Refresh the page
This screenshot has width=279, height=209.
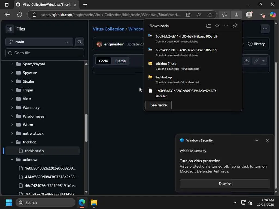point(20,15)
